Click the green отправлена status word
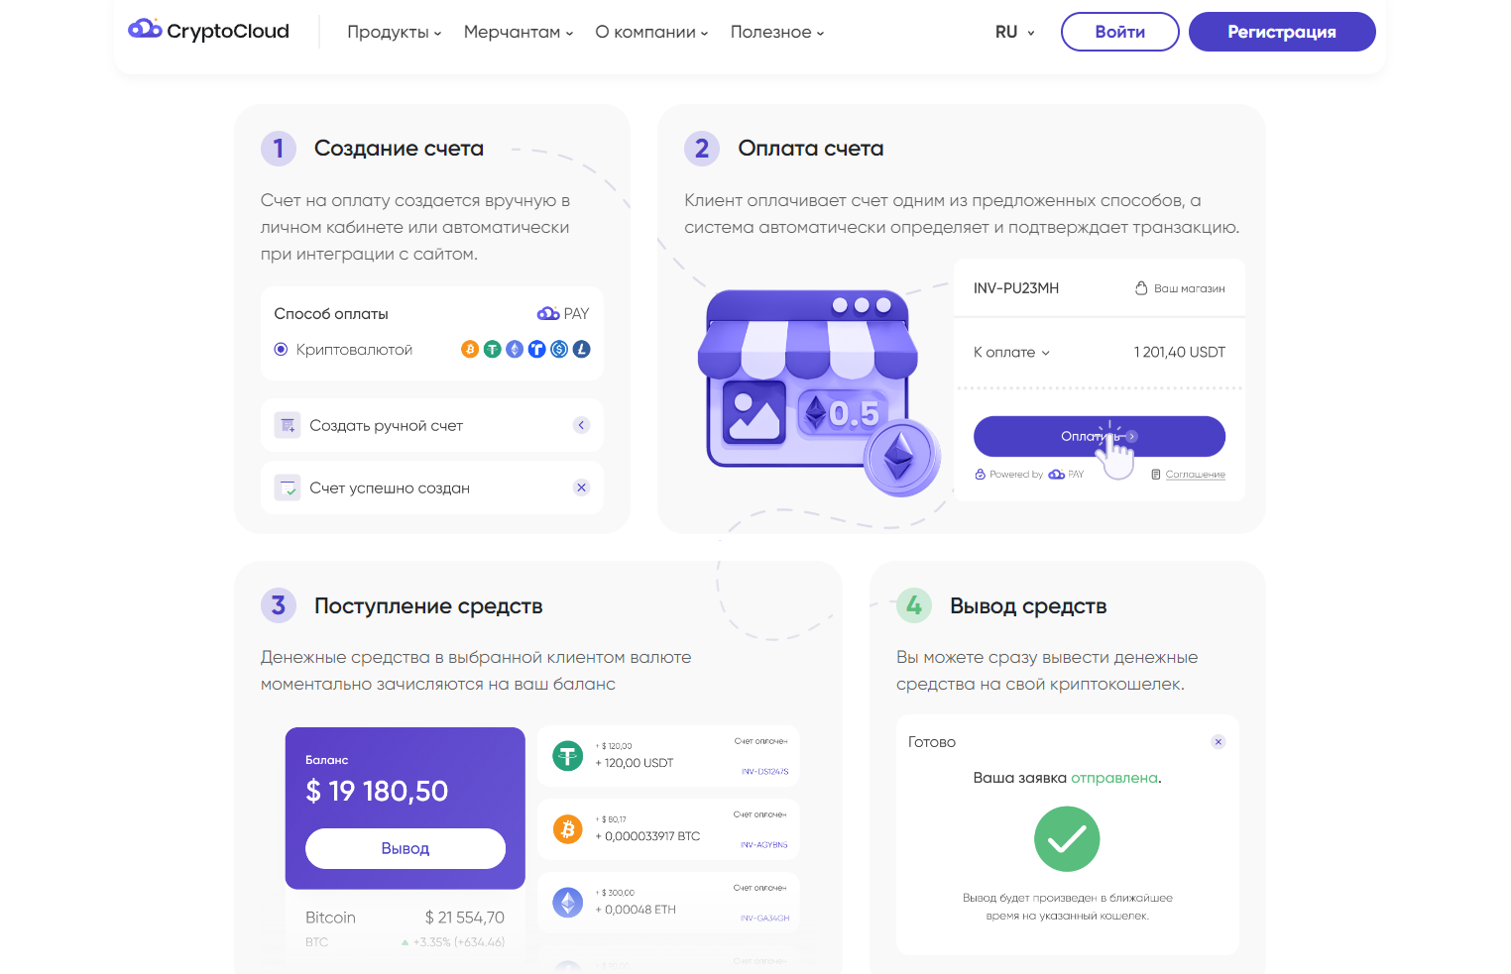 (x=1114, y=778)
